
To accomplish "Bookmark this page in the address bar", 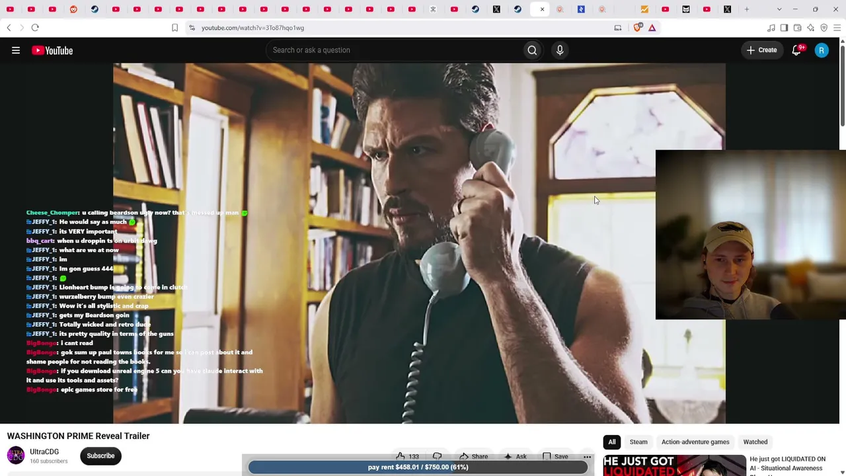I will point(174,28).
